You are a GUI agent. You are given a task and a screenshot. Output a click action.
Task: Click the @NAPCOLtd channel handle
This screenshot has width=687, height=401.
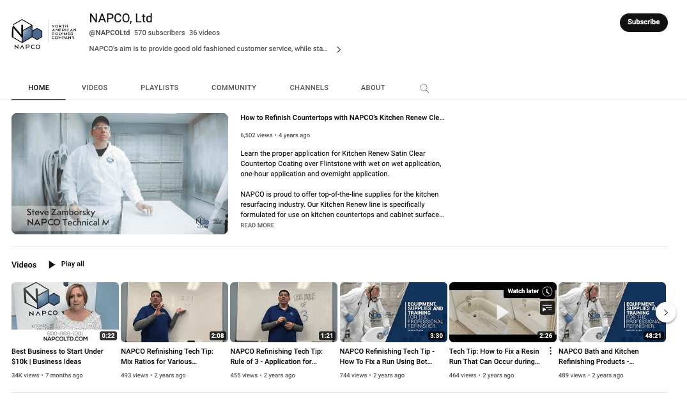(109, 33)
